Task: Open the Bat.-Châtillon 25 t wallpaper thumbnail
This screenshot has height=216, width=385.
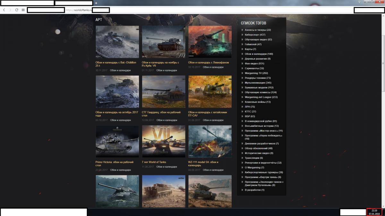Action: pyautogui.click(x=117, y=42)
